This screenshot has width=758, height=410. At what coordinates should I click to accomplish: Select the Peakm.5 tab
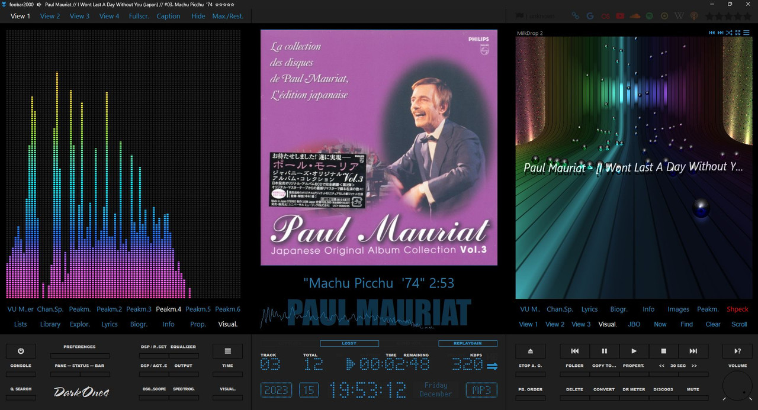(x=198, y=309)
